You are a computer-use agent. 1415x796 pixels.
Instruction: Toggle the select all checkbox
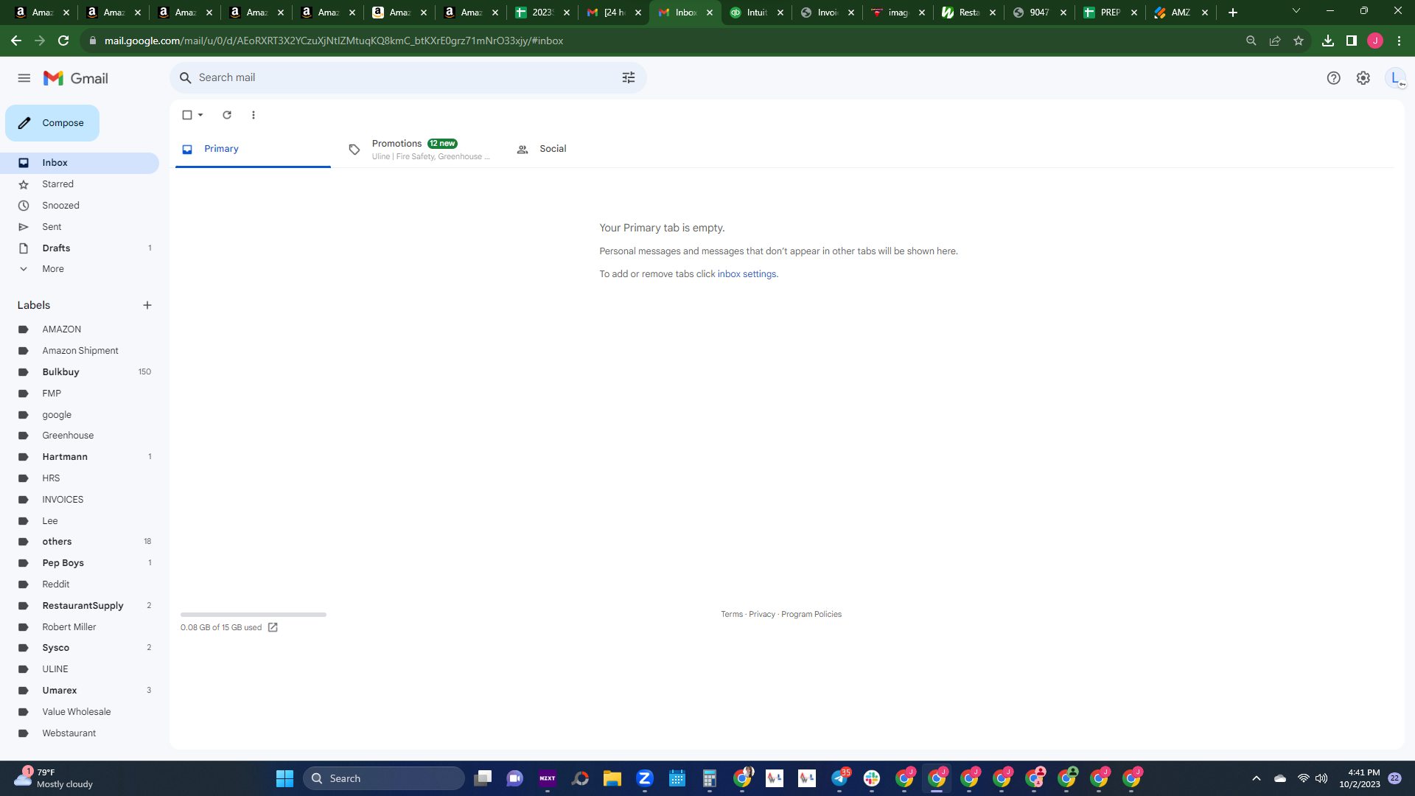[x=187, y=115]
